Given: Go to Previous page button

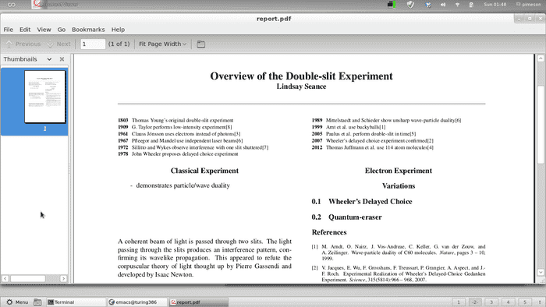Looking at the screenshot, I should (x=23, y=44).
